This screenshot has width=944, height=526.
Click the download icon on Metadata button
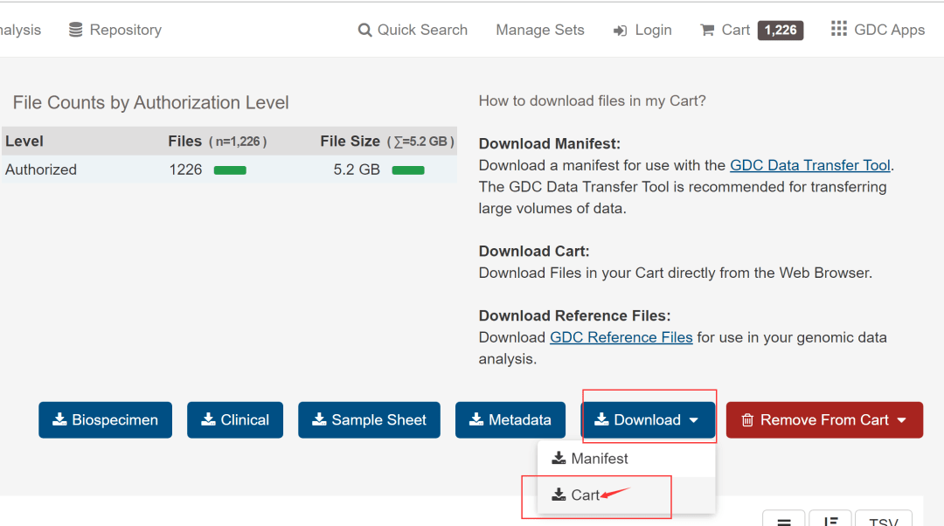tap(476, 419)
